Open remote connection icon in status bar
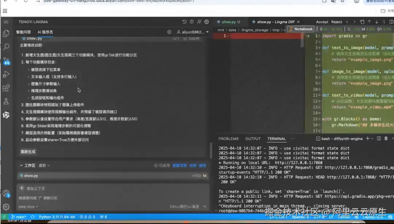This screenshot has height=224, width=394. point(4,217)
